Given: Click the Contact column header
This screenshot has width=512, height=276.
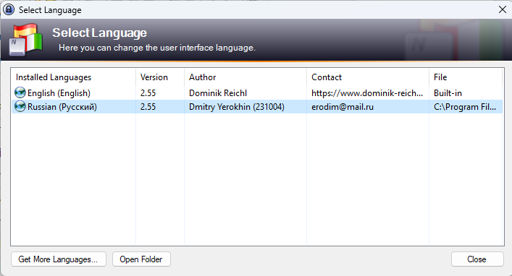Looking at the screenshot, I should 368,77.
